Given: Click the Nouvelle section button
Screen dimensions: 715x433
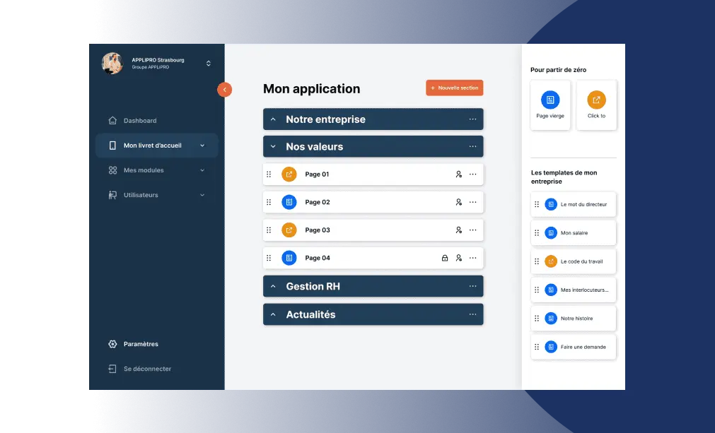Looking at the screenshot, I should [455, 88].
